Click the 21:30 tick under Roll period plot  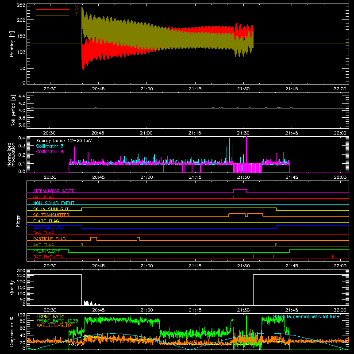point(243,133)
